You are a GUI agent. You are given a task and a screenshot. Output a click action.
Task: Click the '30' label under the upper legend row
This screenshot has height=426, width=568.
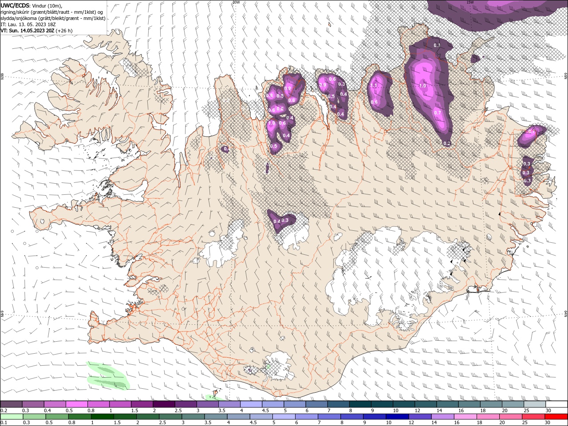(x=548, y=410)
